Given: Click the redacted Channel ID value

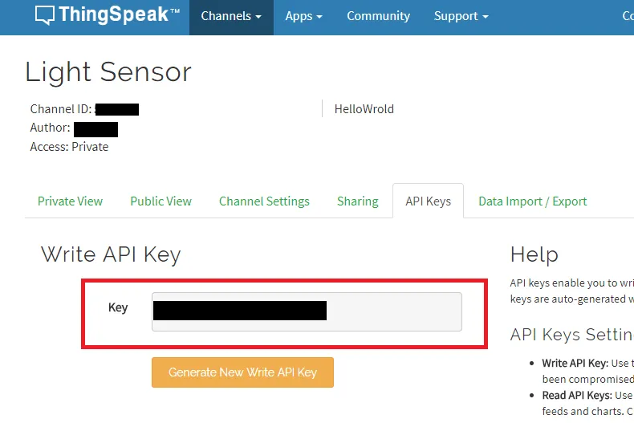Looking at the screenshot, I should click(x=116, y=109).
